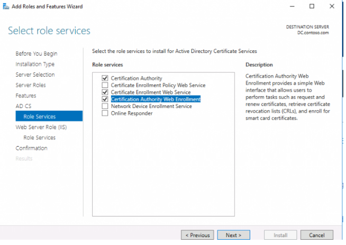
Task: Close the Add Roles and Features Wizard
Action: [x=332, y=7]
